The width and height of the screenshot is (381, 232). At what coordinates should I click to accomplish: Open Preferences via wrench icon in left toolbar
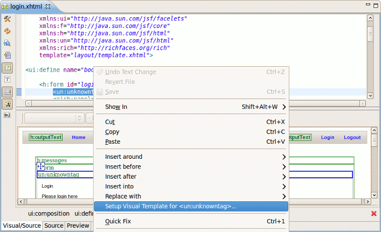coord(8,19)
